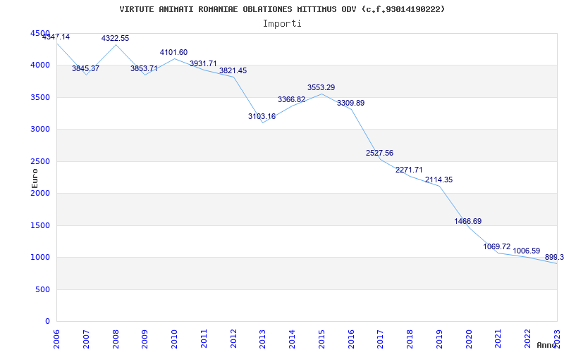This screenshot has height=352, width=564.
Task: Click the 'Anno' x-axis label
Action: pos(546,345)
